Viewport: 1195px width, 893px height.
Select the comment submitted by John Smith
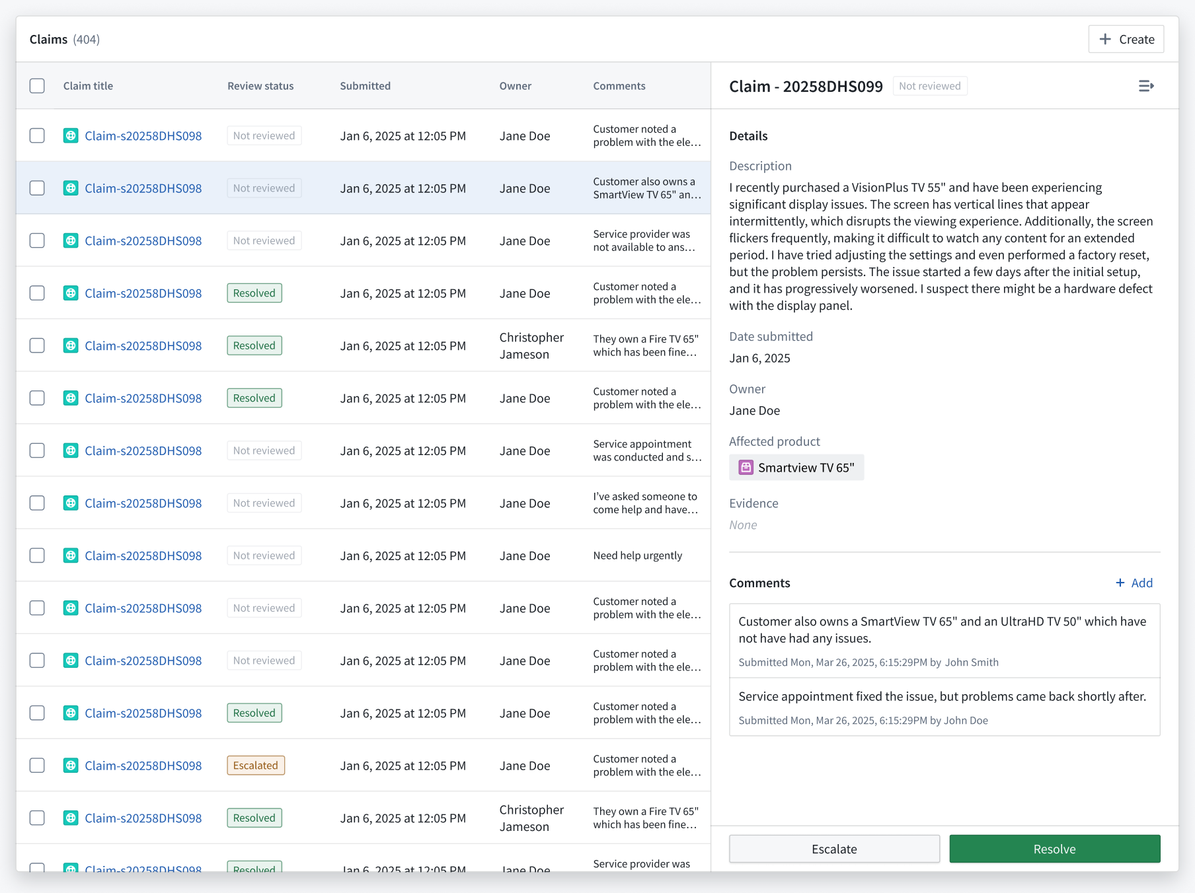pyautogui.click(x=944, y=641)
